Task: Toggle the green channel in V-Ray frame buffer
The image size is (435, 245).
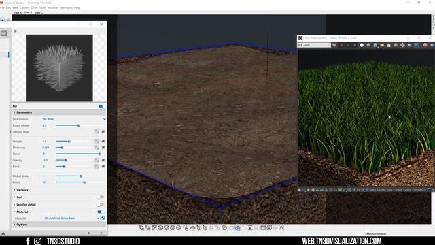Action: pyautogui.click(x=348, y=45)
